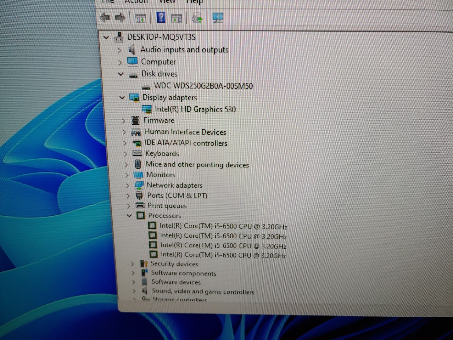Click the Mice and other pointing devices icon

click(138, 164)
